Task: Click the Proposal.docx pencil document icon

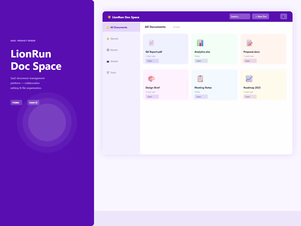Action: [249, 43]
